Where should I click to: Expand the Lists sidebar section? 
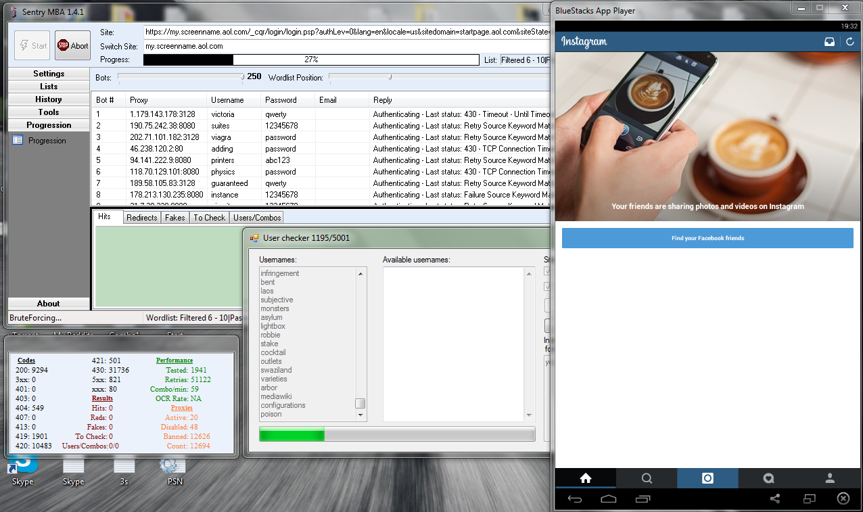[49, 86]
